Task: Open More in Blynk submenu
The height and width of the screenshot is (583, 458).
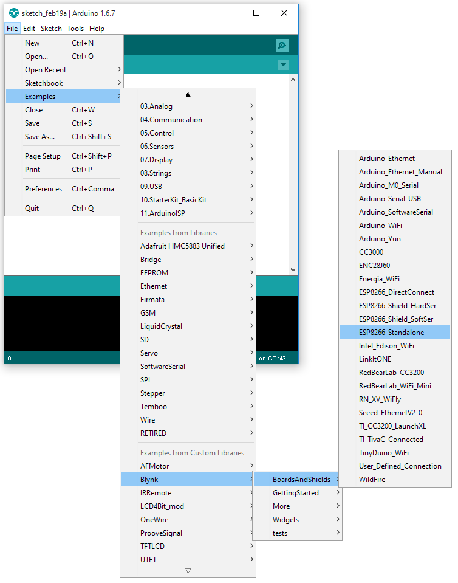Action: pyautogui.click(x=297, y=506)
